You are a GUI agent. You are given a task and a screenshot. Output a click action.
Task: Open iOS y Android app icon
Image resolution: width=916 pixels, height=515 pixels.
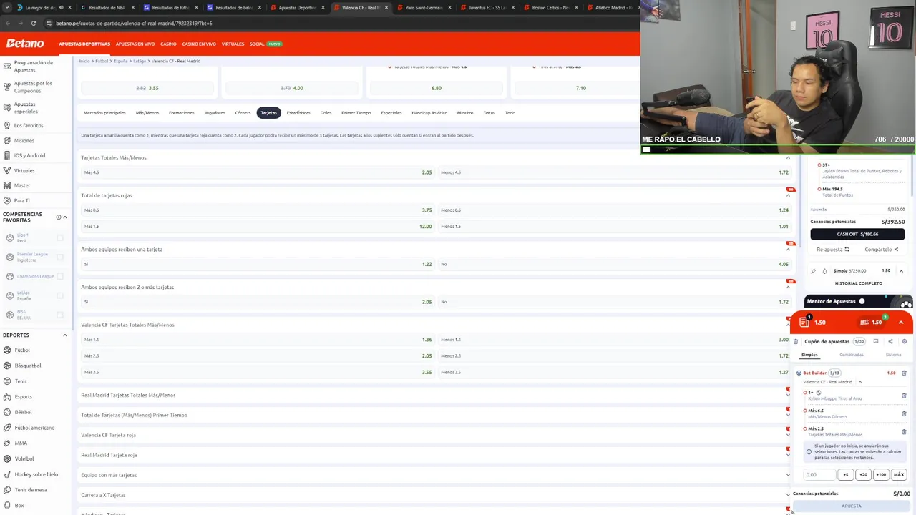(x=6, y=155)
